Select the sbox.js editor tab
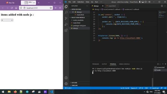The image size is (167, 94). (x=96, y=6)
